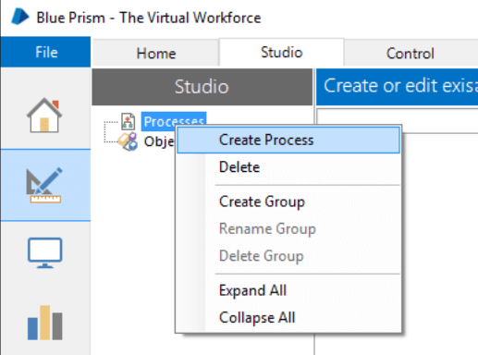Switch to the Control tab

tap(411, 53)
